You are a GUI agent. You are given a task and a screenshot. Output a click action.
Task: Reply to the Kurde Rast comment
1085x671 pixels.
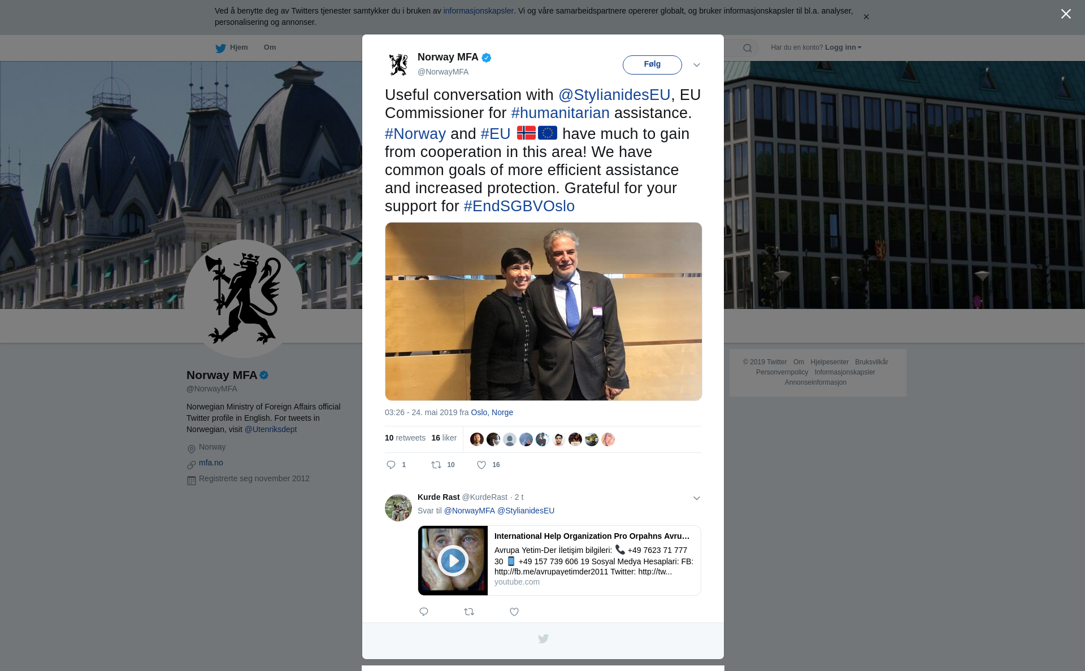(424, 612)
